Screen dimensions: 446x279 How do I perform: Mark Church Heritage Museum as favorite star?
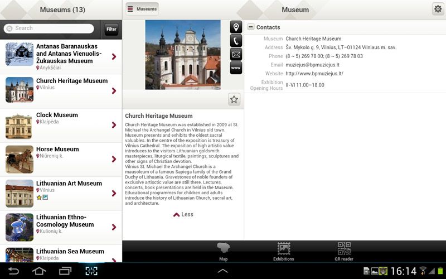point(234,99)
